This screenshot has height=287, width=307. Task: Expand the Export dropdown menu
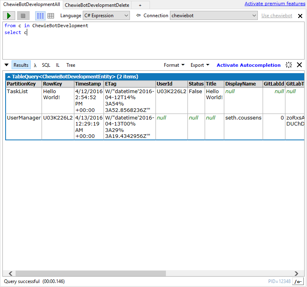(200, 65)
